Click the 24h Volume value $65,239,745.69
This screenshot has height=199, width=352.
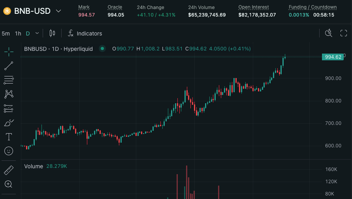tap(207, 15)
